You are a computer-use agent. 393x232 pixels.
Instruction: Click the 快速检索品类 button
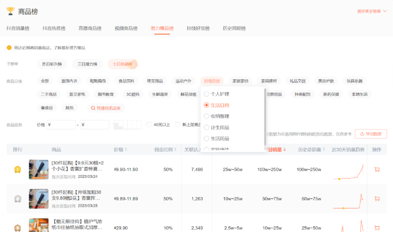[106, 108]
